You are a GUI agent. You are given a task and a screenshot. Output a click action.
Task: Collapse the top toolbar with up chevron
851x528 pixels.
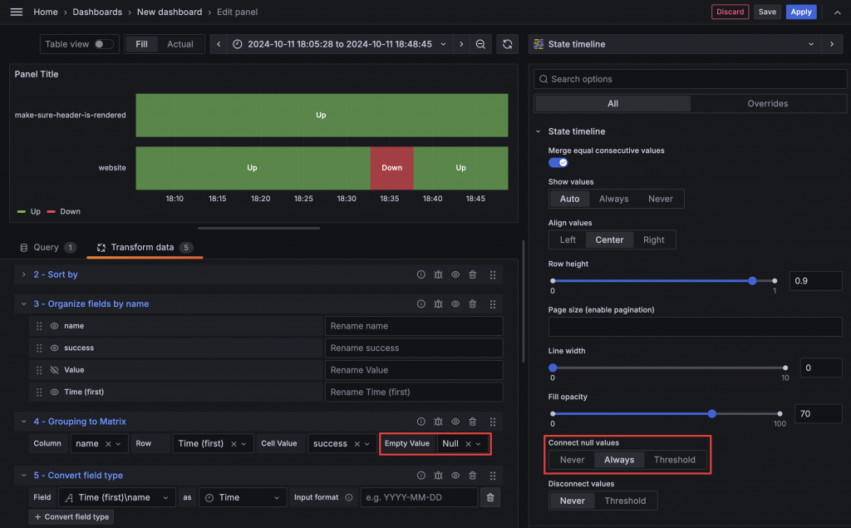coord(838,12)
